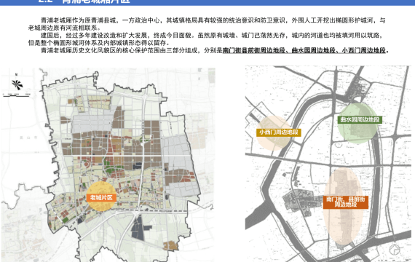Select the orange 南门街、县前街周边地段 label

[345, 202]
